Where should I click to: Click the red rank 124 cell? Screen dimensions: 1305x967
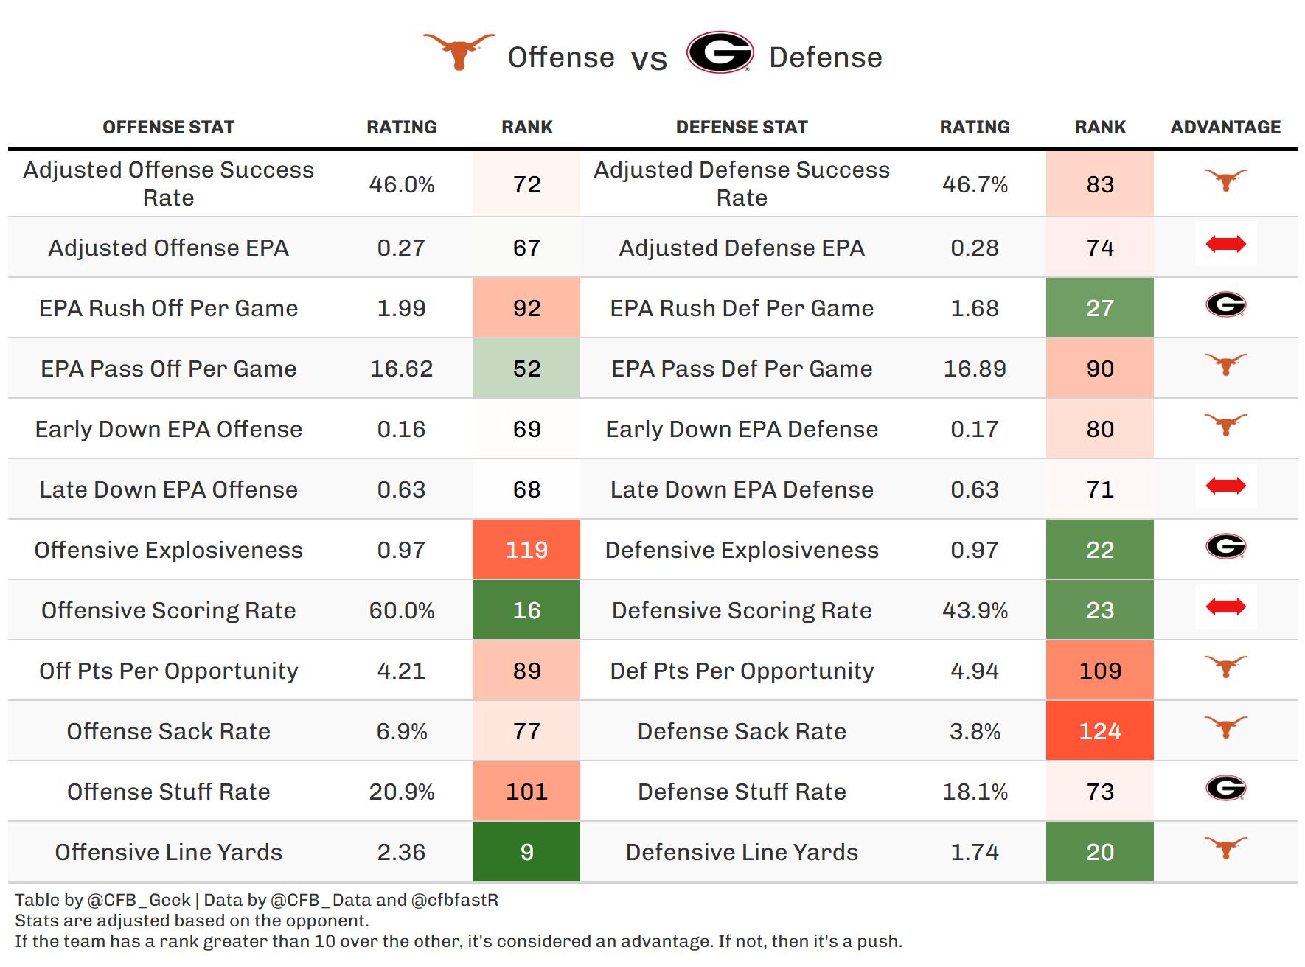1099,731
